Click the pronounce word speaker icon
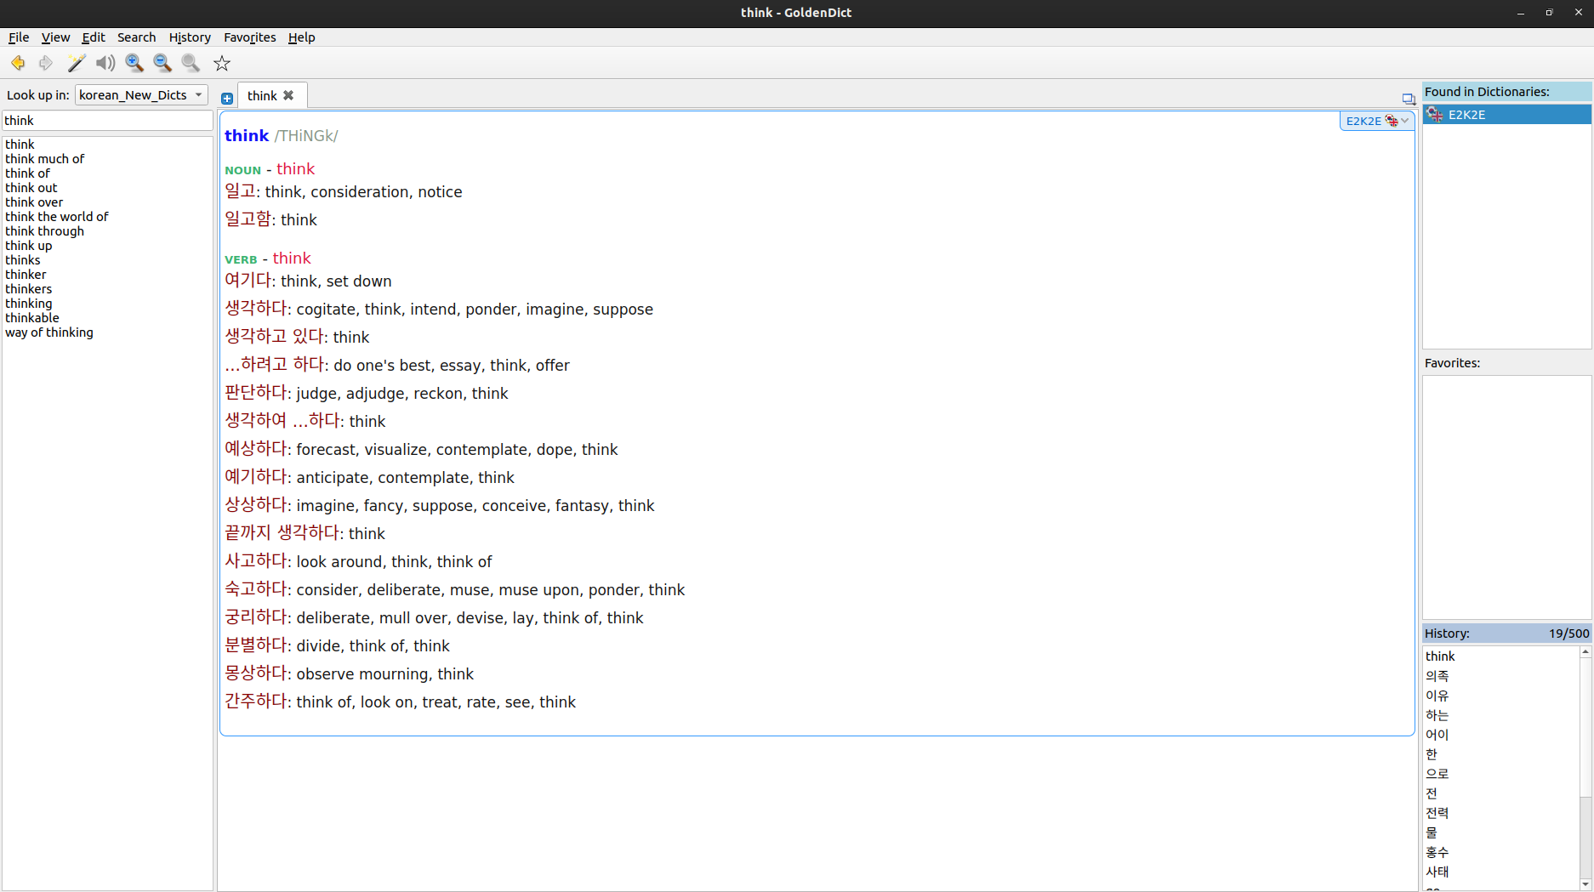 click(x=105, y=63)
